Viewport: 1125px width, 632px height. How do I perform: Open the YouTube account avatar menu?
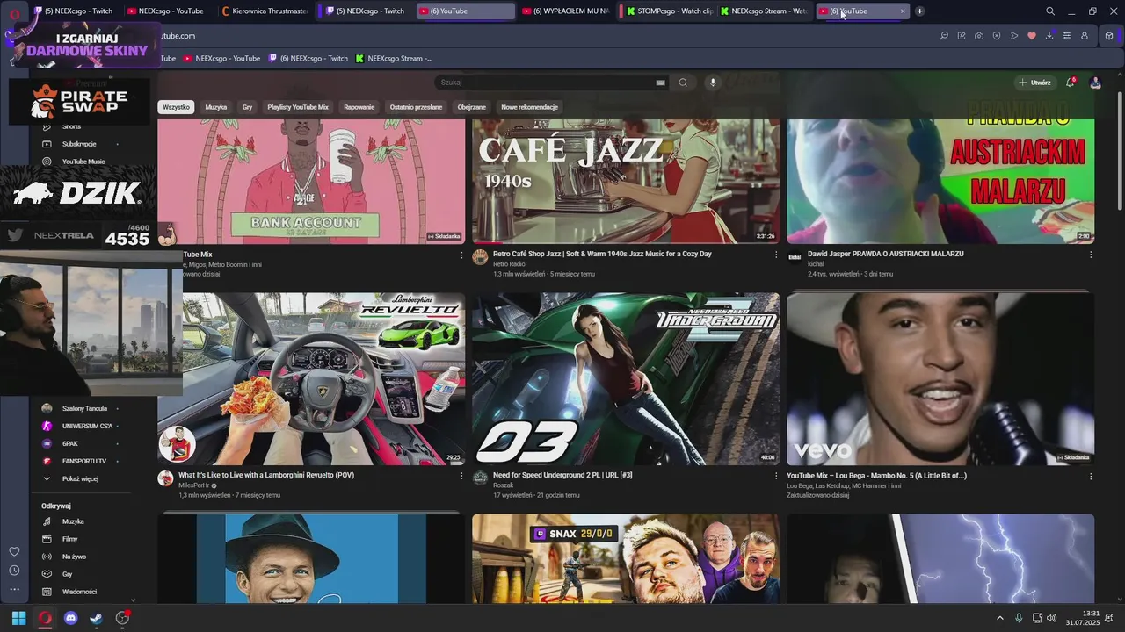coord(1095,83)
